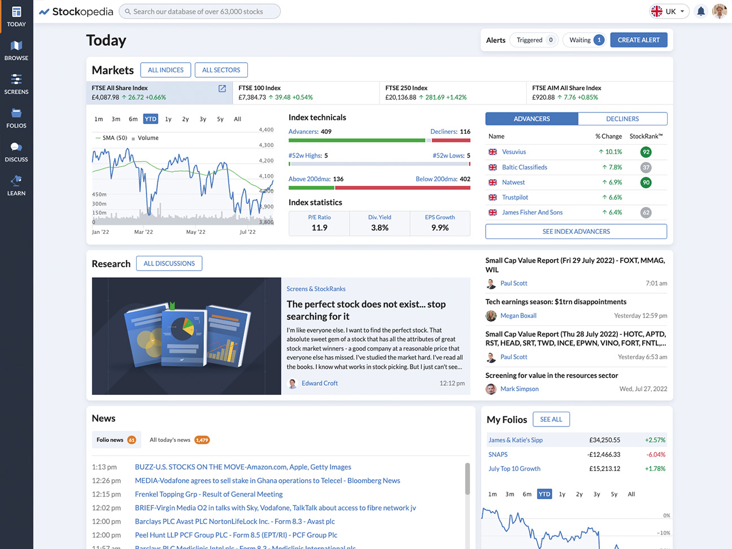
Task: Click Create Alert button
Action: coord(638,40)
